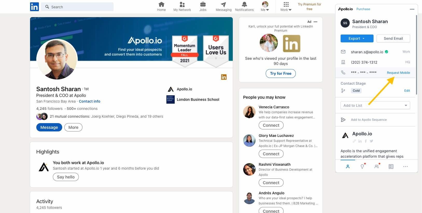This screenshot has width=422, height=213.
Task: Click into the LinkedIn Search field
Action: (x=78, y=7)
